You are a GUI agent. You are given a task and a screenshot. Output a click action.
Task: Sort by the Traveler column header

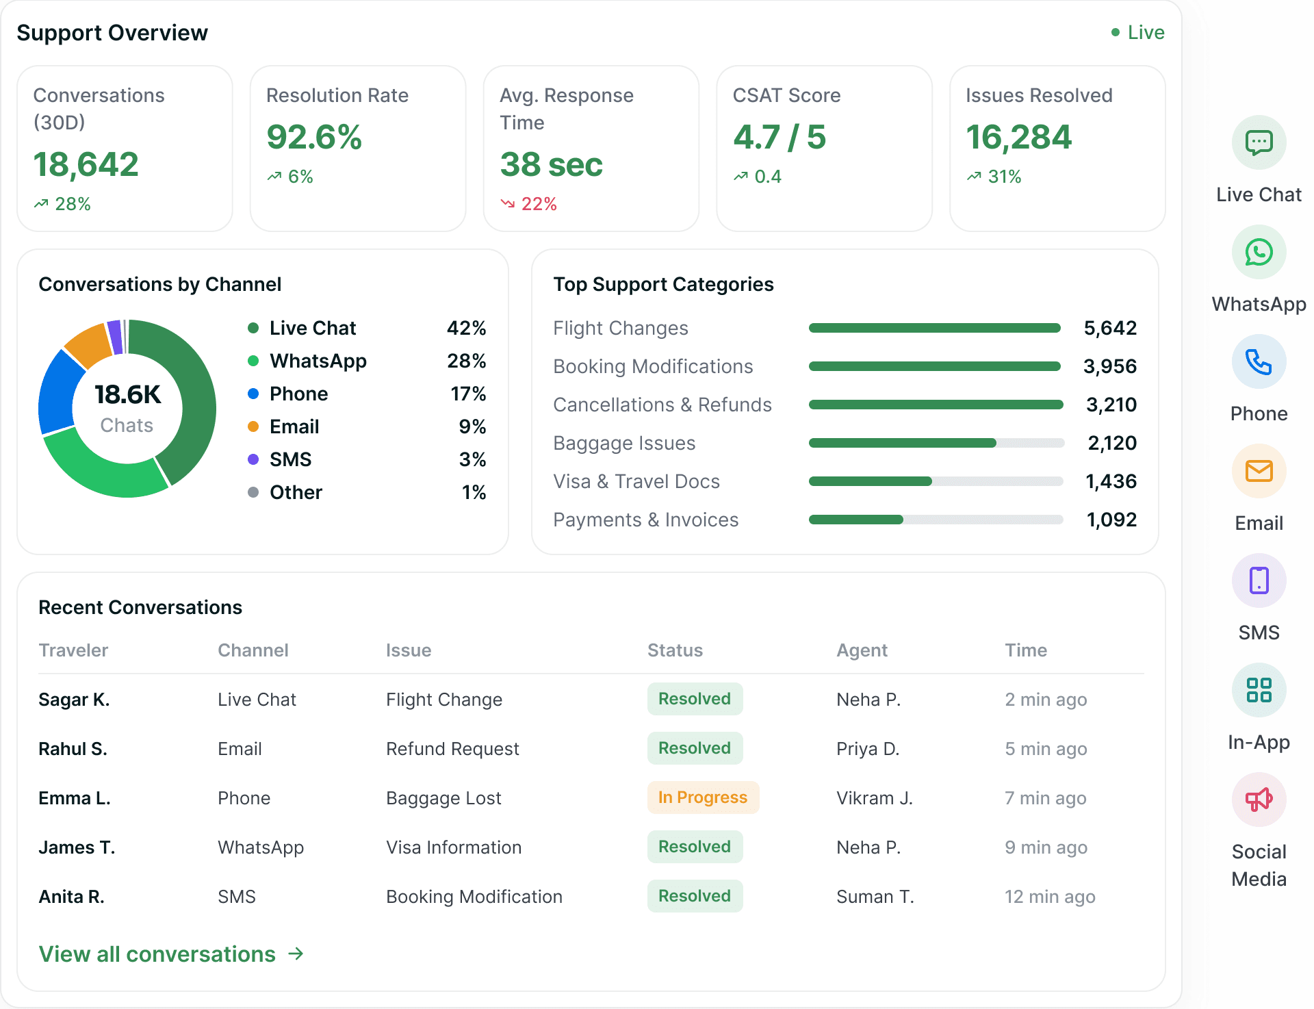pyautogui.click(x=73, y=650)
